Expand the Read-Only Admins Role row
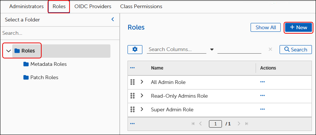 pos(142,95)
